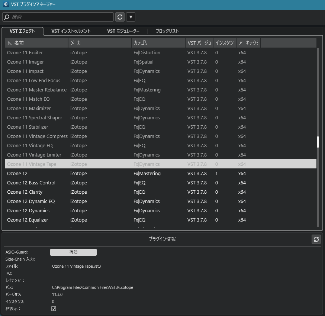Select Ozone 11 Vintage Limiter row
The image size is (325, 316).
point(161,155)
